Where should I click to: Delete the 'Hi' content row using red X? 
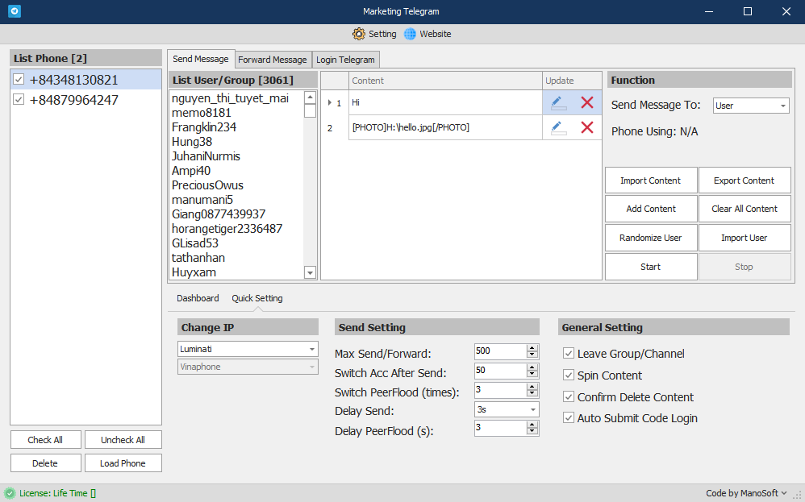click(587, 103)
